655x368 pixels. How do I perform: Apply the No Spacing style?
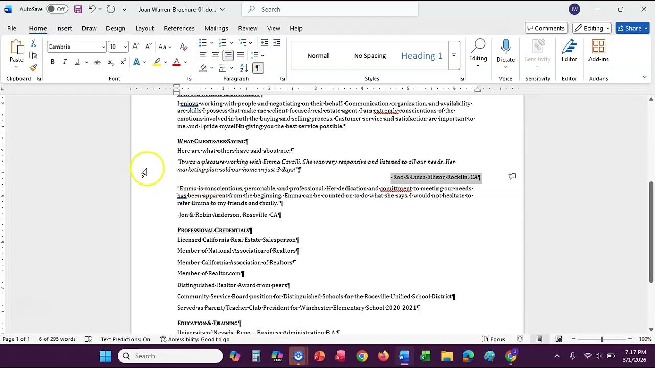[x=370, y=56]
